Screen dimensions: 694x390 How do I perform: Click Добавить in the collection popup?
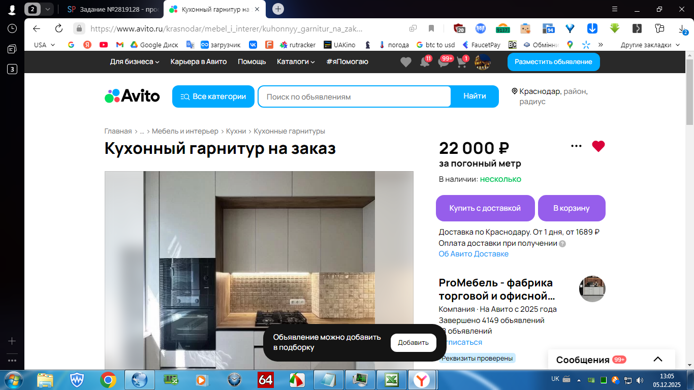(413, 343)
